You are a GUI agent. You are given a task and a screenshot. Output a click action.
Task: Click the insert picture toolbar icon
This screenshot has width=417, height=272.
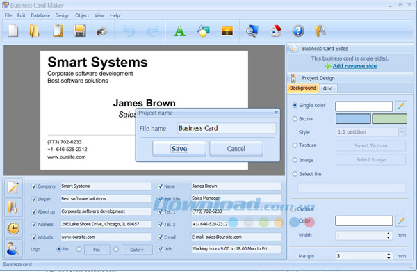227,31
